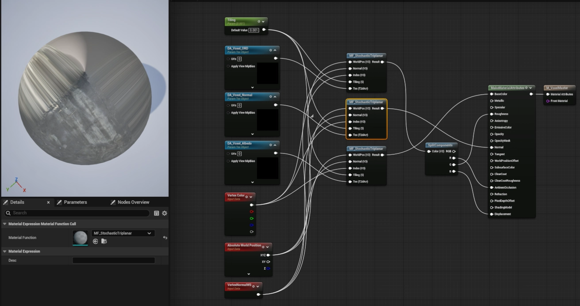Click the MF_StochasticTriplanar asset thumbnail
The image size is (580, 306).
81,238
